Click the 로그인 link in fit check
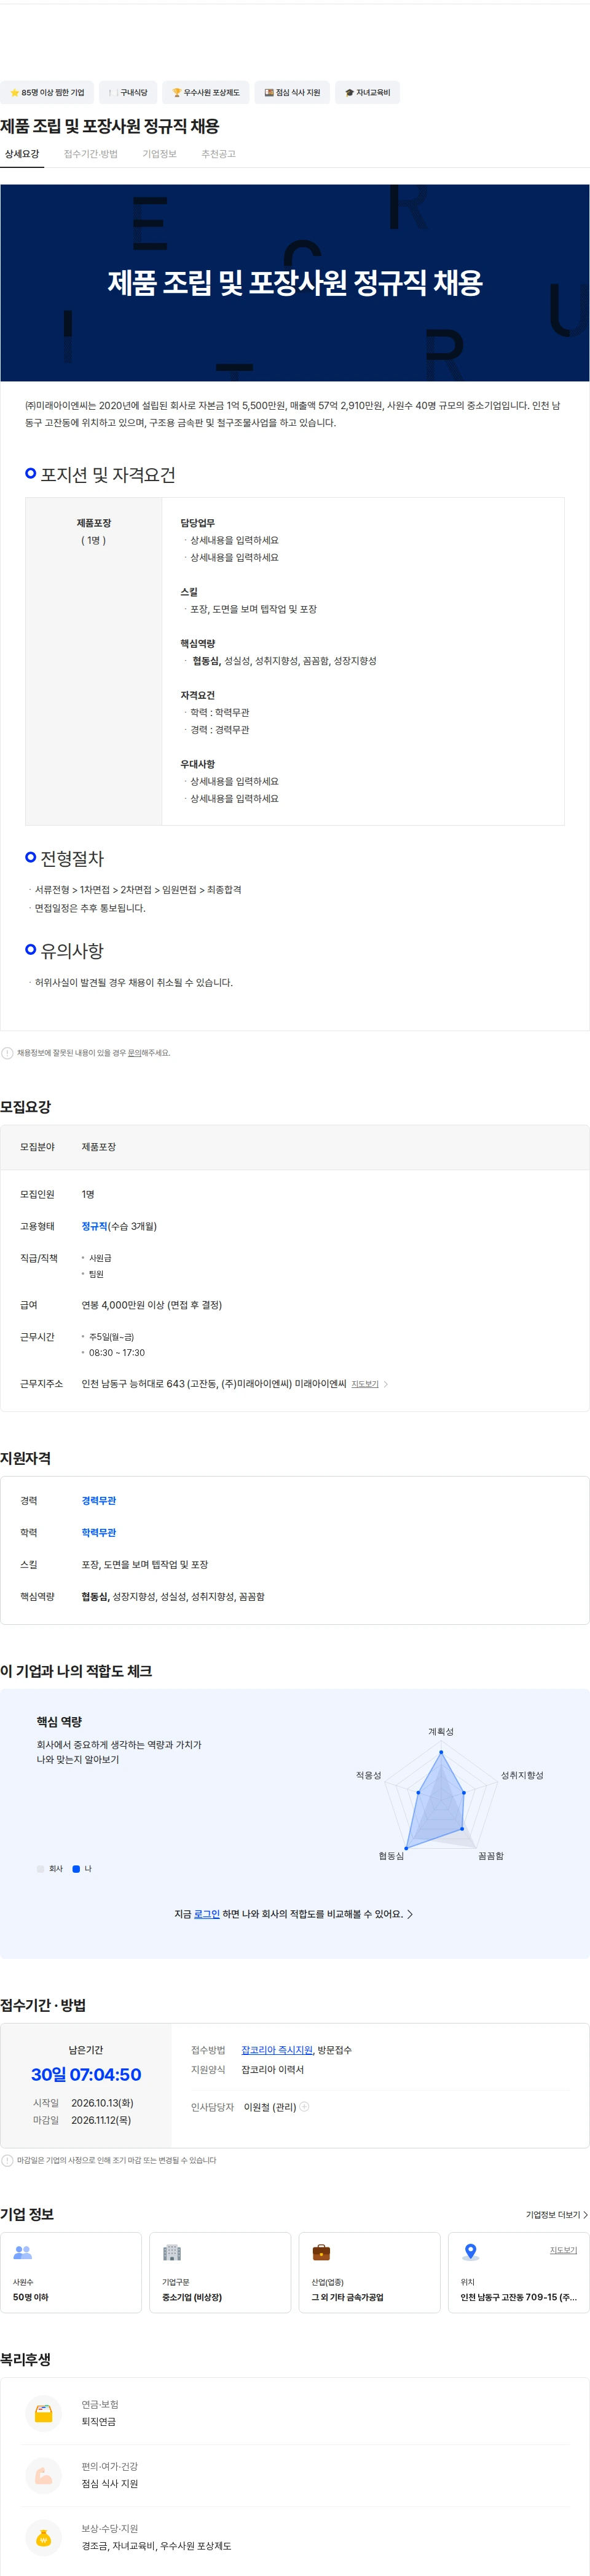 click(x=206, y=1914)
